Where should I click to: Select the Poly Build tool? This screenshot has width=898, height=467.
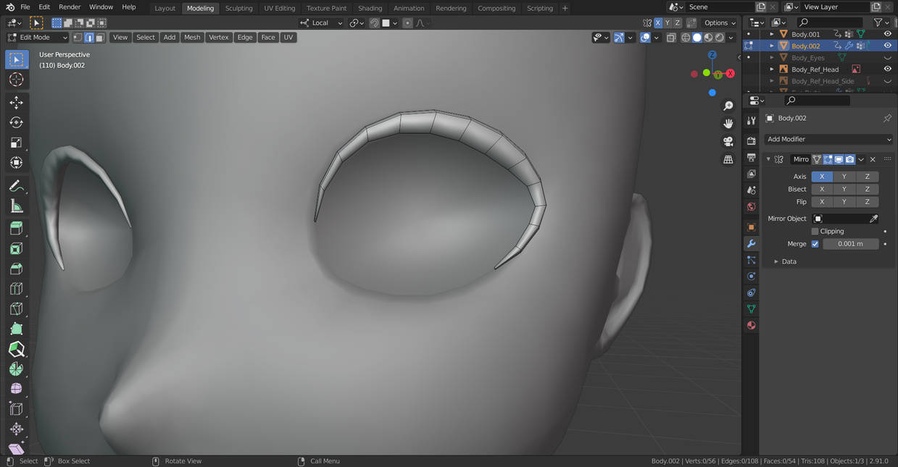16,329
